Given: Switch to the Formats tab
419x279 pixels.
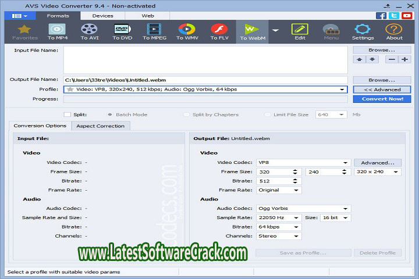Looking at the screenshot, I should 58,16.
